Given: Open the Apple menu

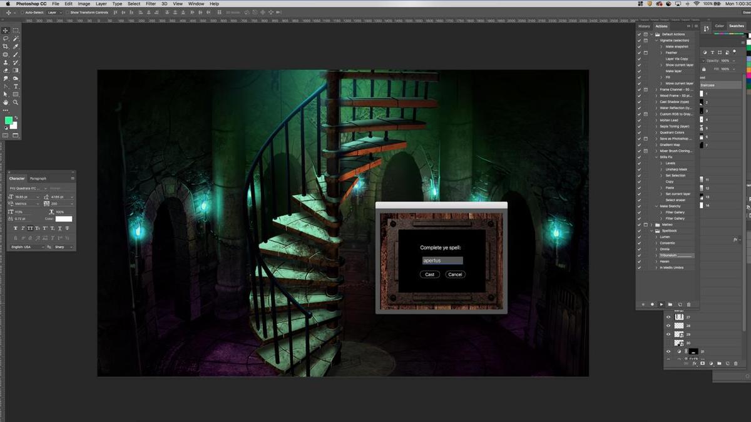Looking at the screenshot, I should point(8,4).
